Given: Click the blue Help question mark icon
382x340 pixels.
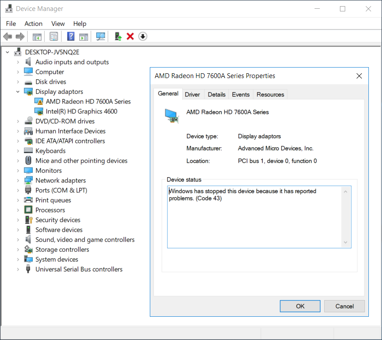Looking at the screenshot, I should click(71, 36).
